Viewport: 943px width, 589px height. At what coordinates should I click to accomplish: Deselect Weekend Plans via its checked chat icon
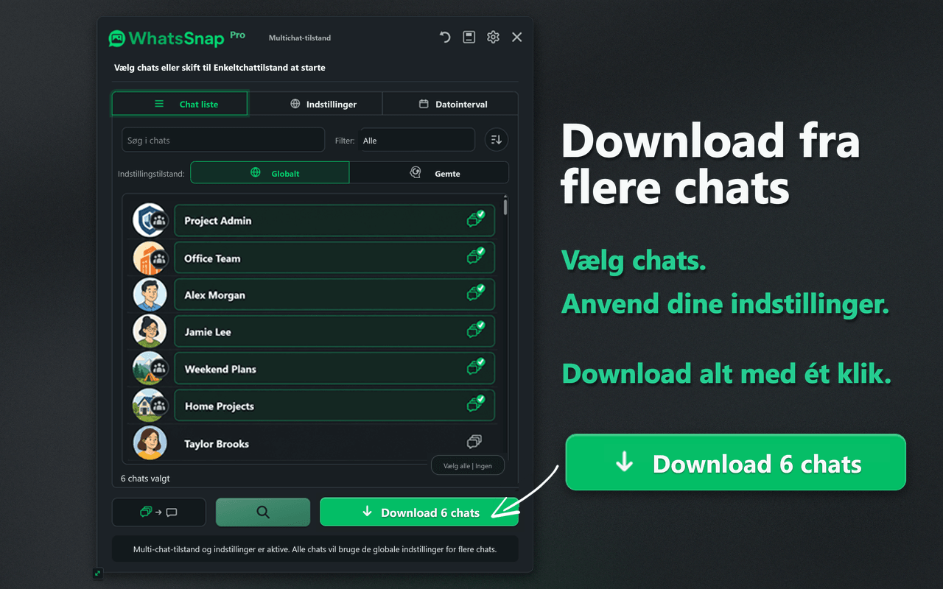click(475, 367)
